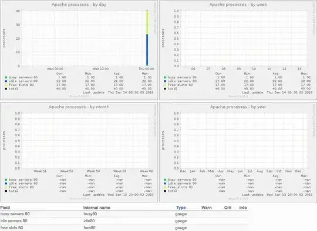Image resolution: width=317 pixels, height=231 pixels.
Task: Click the free80 internal name cell
Action: (89, 227)
